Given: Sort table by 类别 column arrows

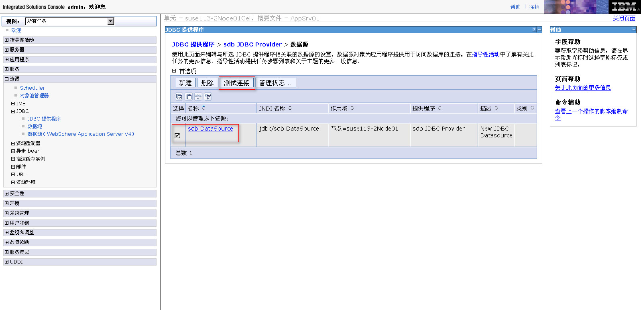Looking at the screenshot, I should tap(533, 108).
